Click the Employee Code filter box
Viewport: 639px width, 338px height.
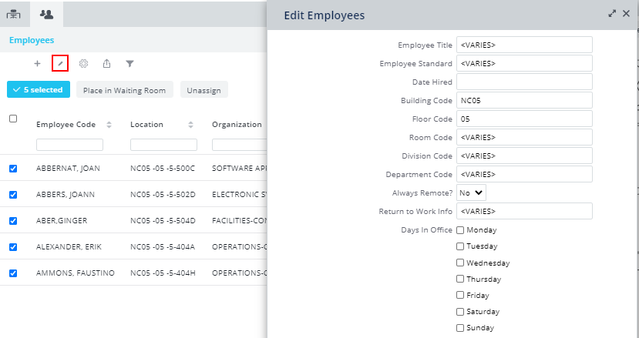[x=69, y=145]
